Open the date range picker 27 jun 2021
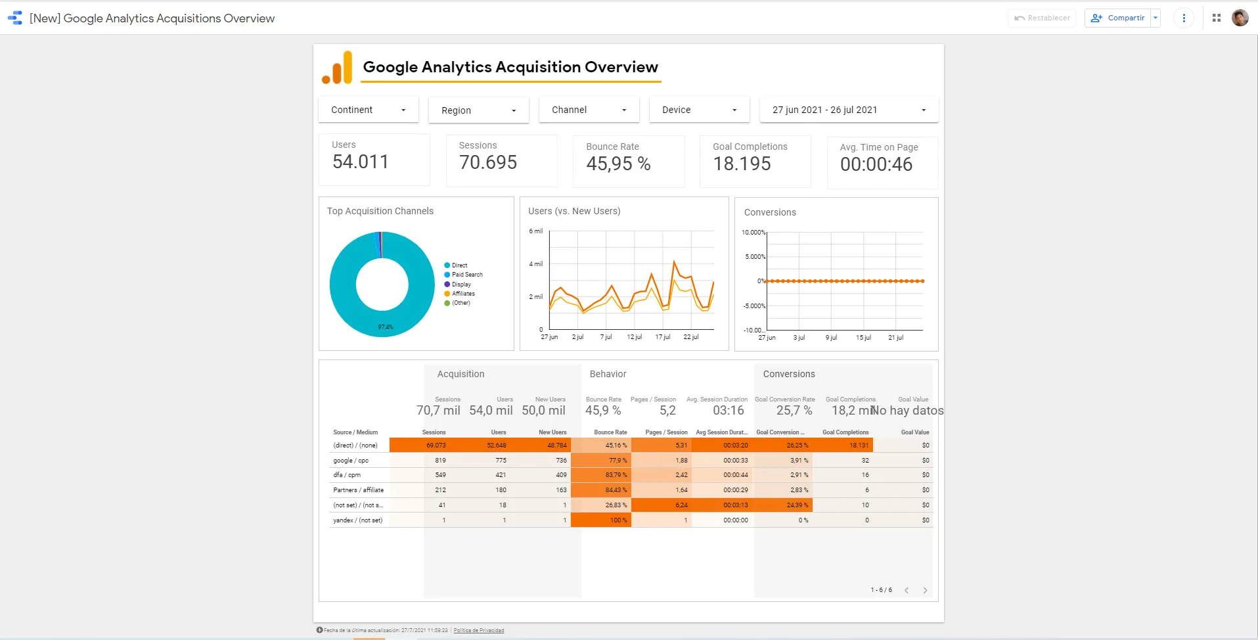The width and height of the screenshot is (1258, 640). tap(849, 110)
